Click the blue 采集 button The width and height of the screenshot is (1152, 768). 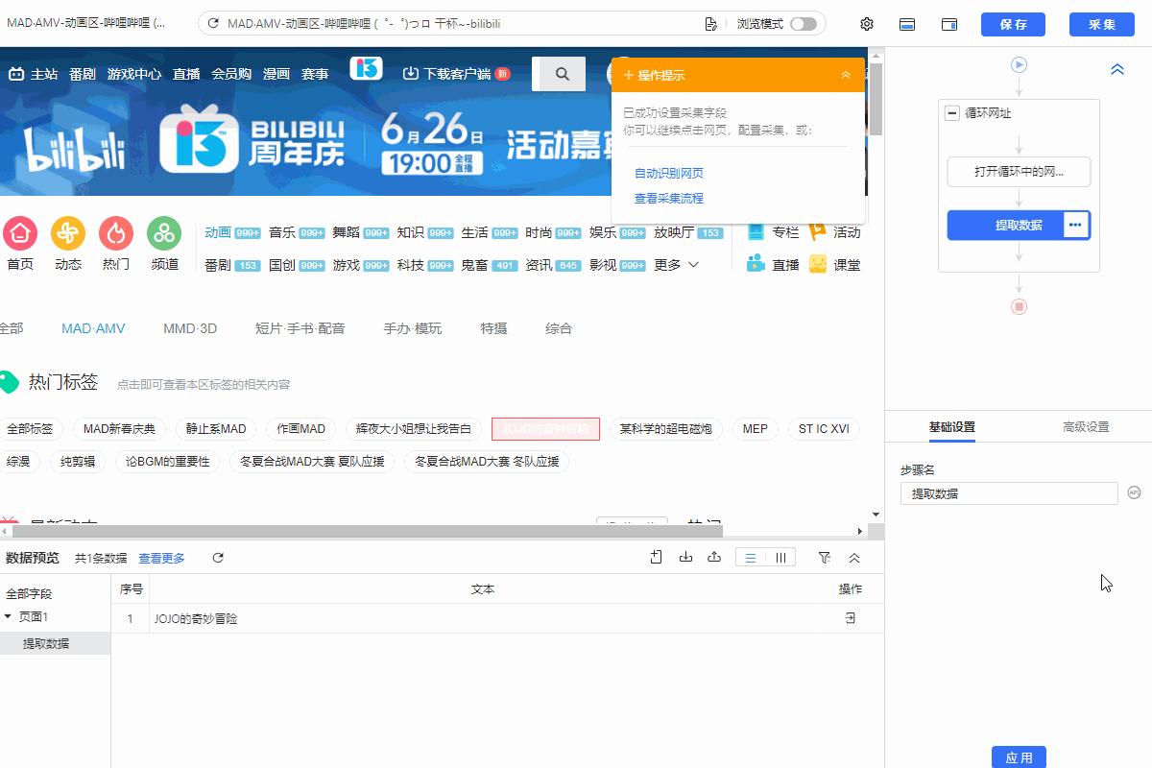pyautogui.click(x=1102, y=24)
